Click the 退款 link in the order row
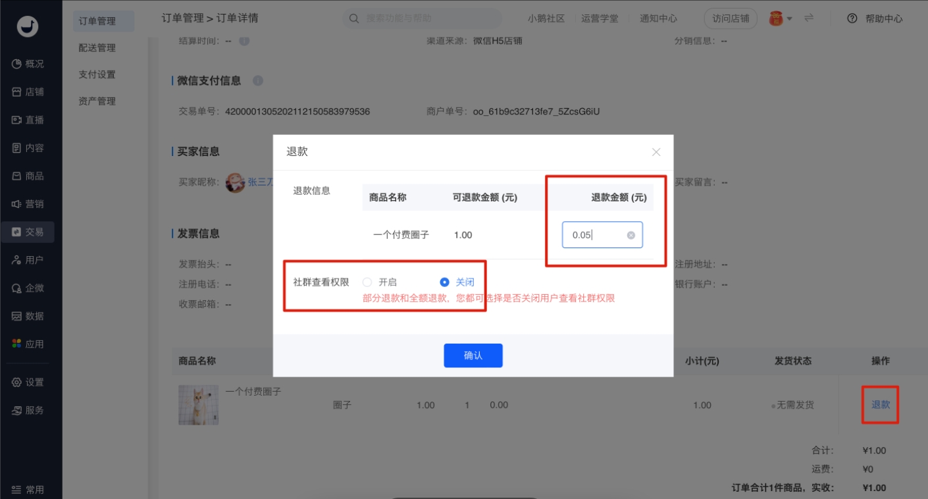This screenshot has width=928, height=499. (880, 405)
